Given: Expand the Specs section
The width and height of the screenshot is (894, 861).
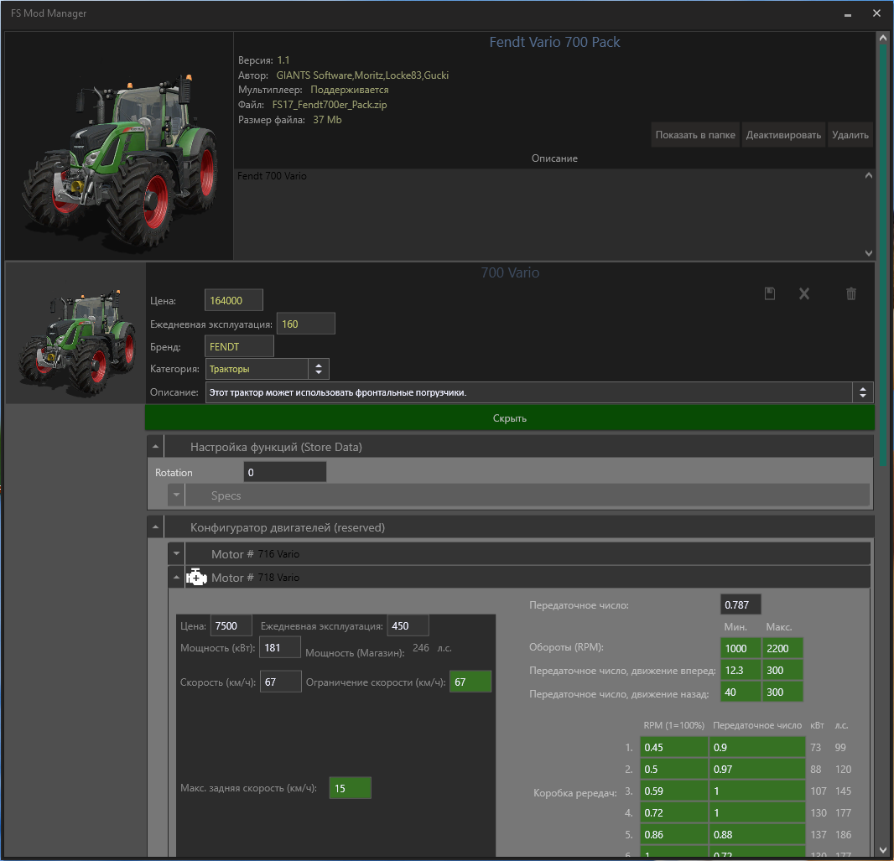Looking at the screenshot, I should [x=176, y=495].
